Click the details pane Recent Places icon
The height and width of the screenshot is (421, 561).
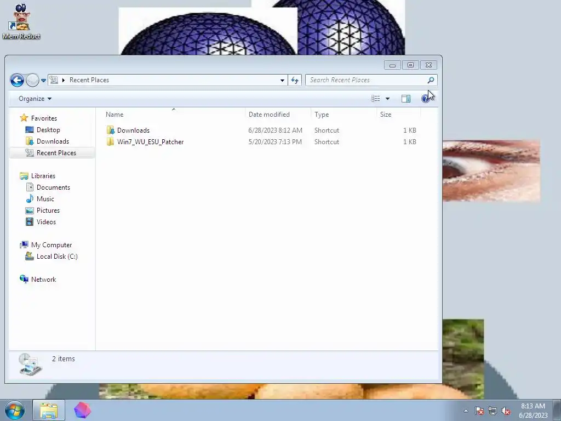30,365
